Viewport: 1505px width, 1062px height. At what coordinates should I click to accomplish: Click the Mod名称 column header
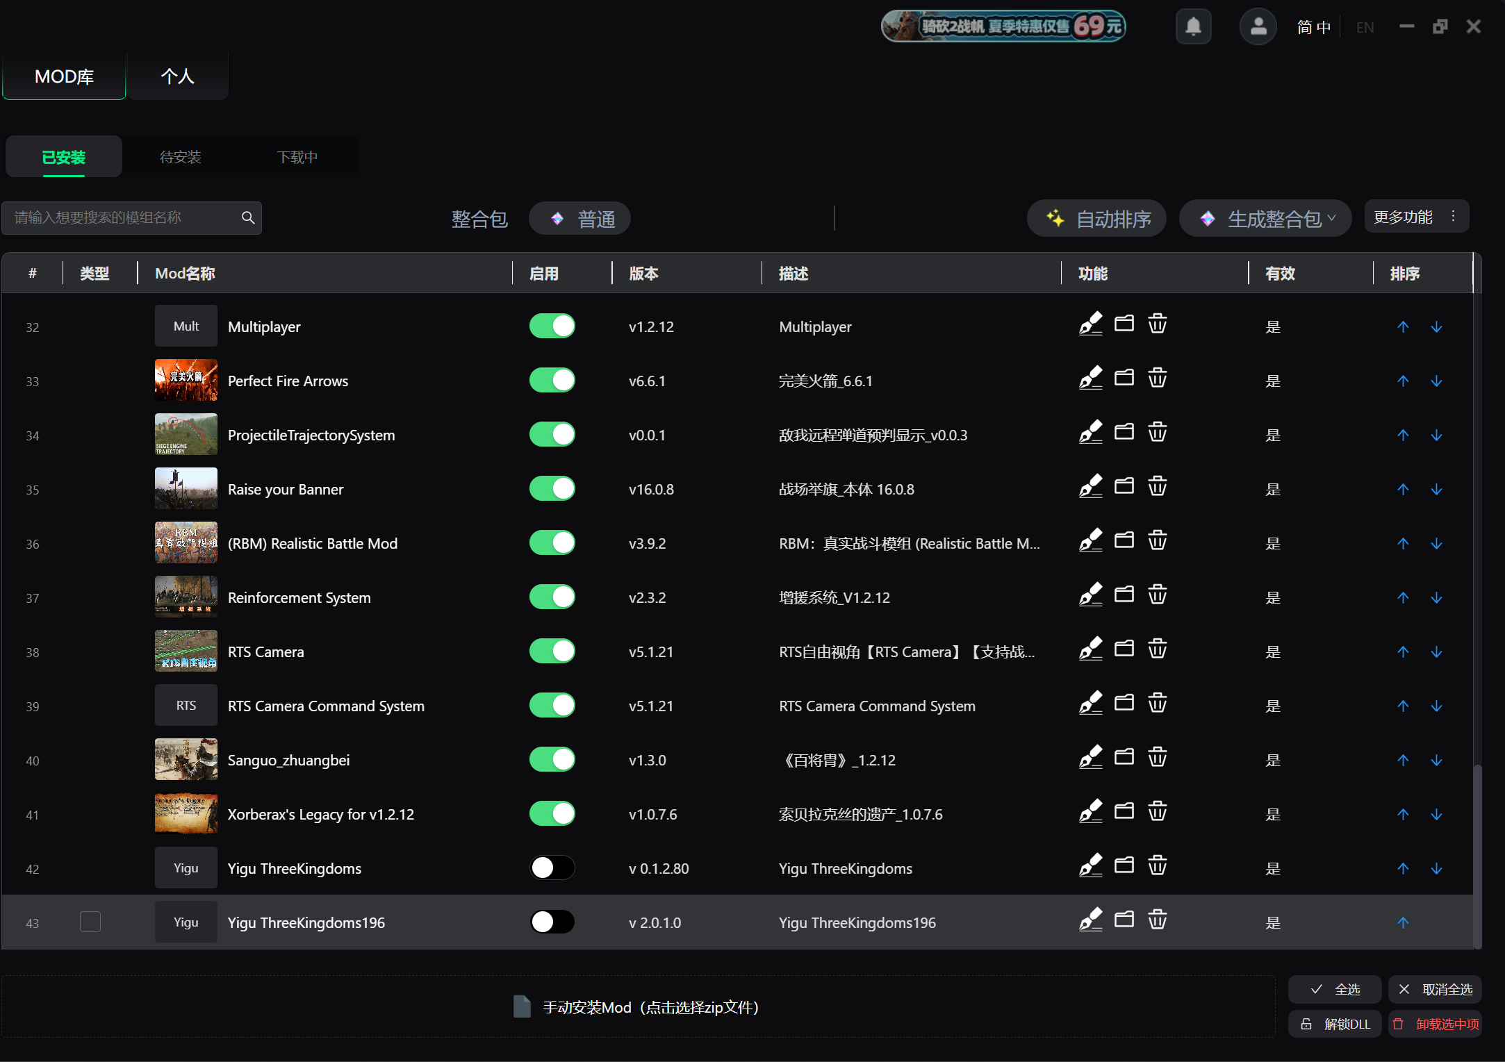coord(185,274)
